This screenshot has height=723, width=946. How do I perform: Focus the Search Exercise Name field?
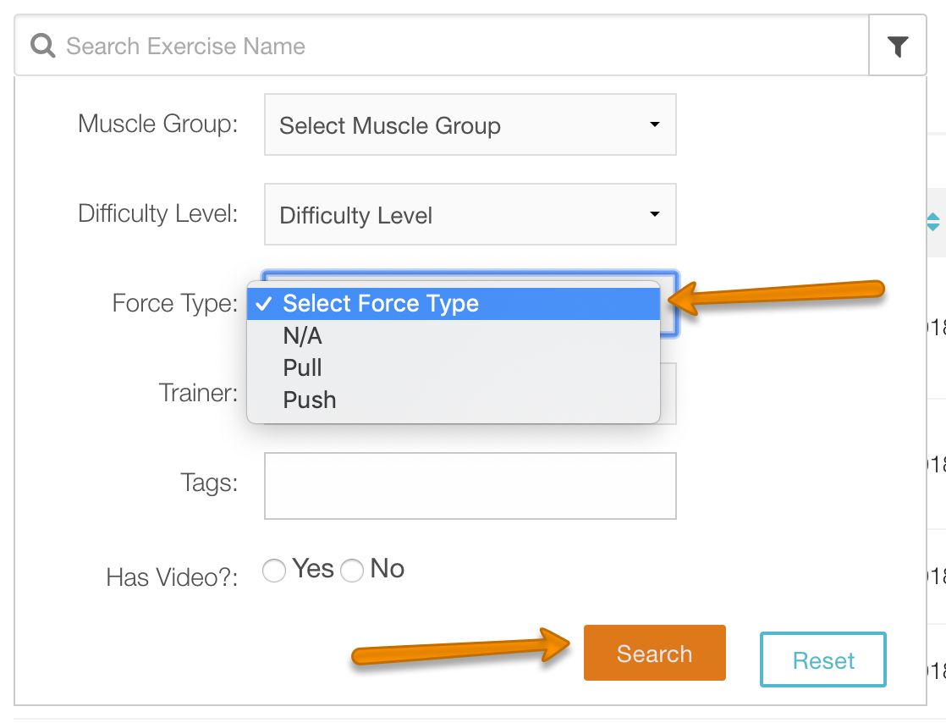click(442, 46)
